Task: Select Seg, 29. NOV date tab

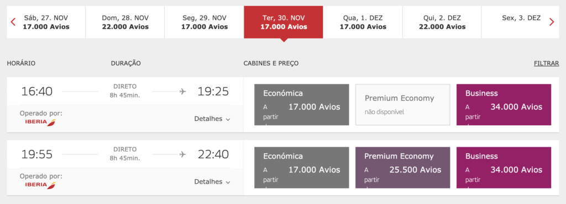Action: click(x=205, y=22)
